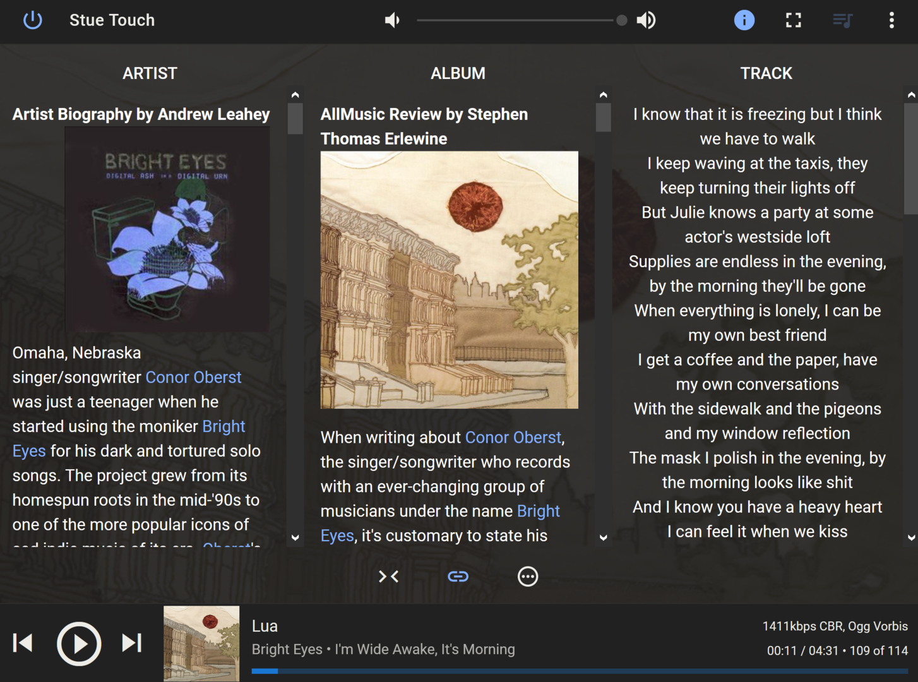
Task: Toggle the blue sync link icon
Action: pyautogui.click(x=458, y=577)
